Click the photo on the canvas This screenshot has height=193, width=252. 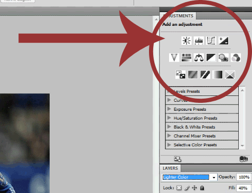25,143
